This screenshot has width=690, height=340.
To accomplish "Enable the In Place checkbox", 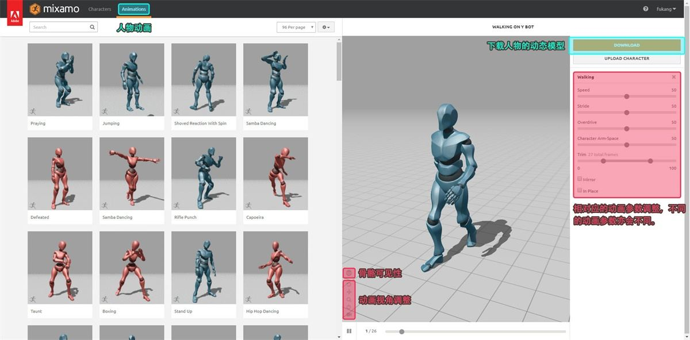I will point(580,191).
